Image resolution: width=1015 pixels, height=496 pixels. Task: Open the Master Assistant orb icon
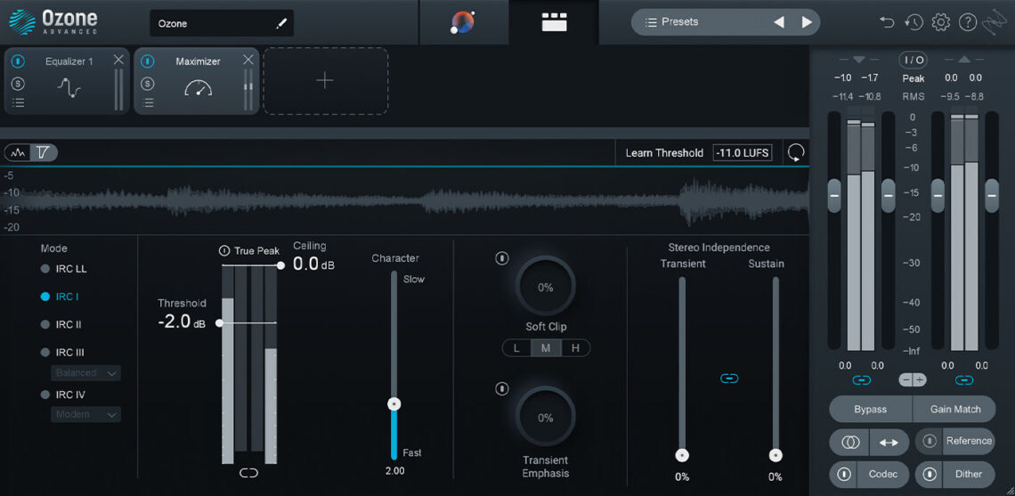462,22
